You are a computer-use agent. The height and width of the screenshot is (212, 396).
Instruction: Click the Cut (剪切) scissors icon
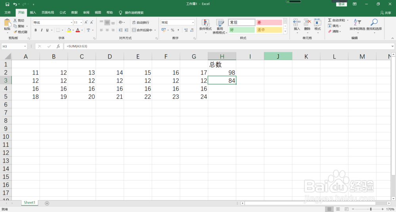click(x=15, y=21)
